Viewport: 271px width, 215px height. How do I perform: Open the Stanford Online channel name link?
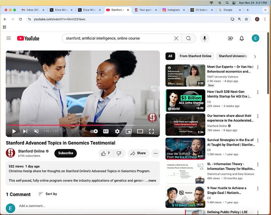pos(31,151)
